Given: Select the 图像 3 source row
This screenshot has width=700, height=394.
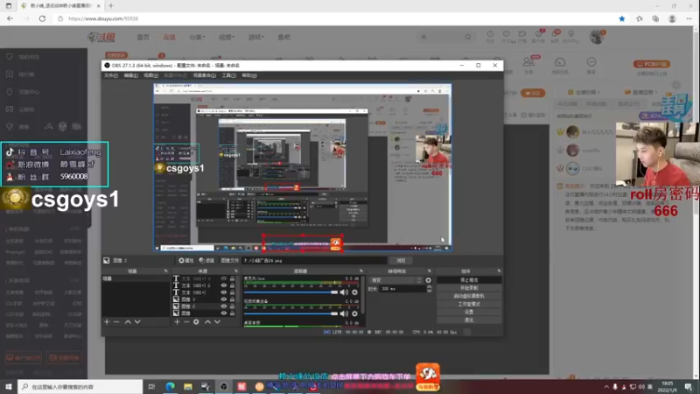Looking at the screenshot, I should point(206,299).
